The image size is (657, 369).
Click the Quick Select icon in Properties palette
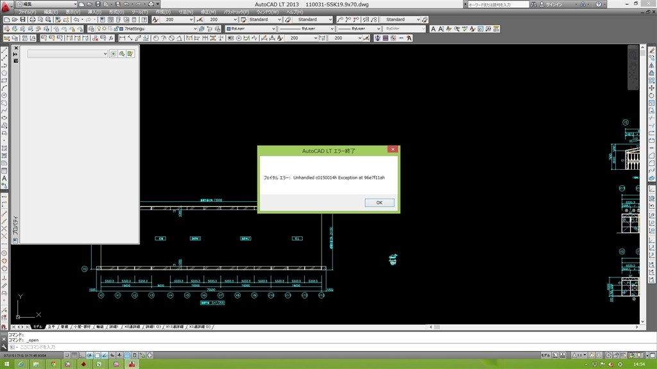tap(130, 54)
